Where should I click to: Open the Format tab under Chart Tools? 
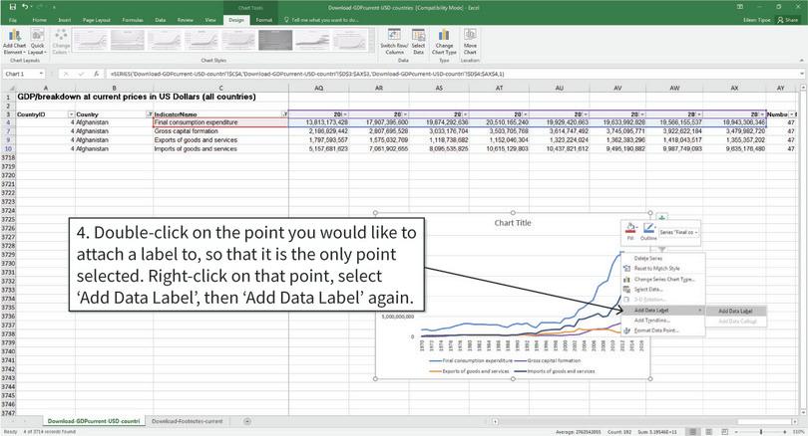tap(263, 20)
